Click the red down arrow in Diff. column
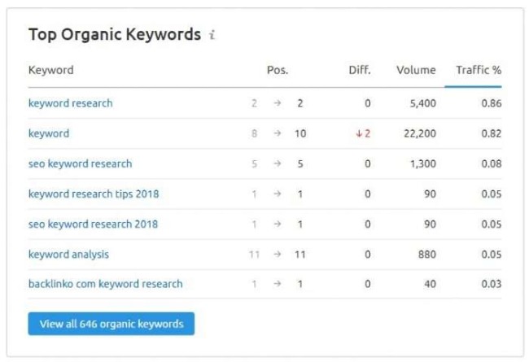Viewport: 529px width, 362px height. [358, 133]
